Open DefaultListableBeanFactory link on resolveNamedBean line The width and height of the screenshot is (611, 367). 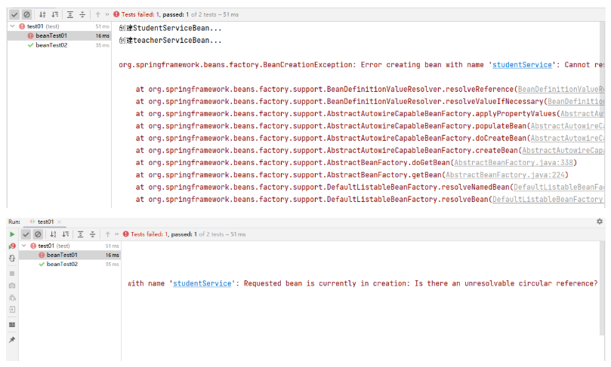click(x=558, y=187)
